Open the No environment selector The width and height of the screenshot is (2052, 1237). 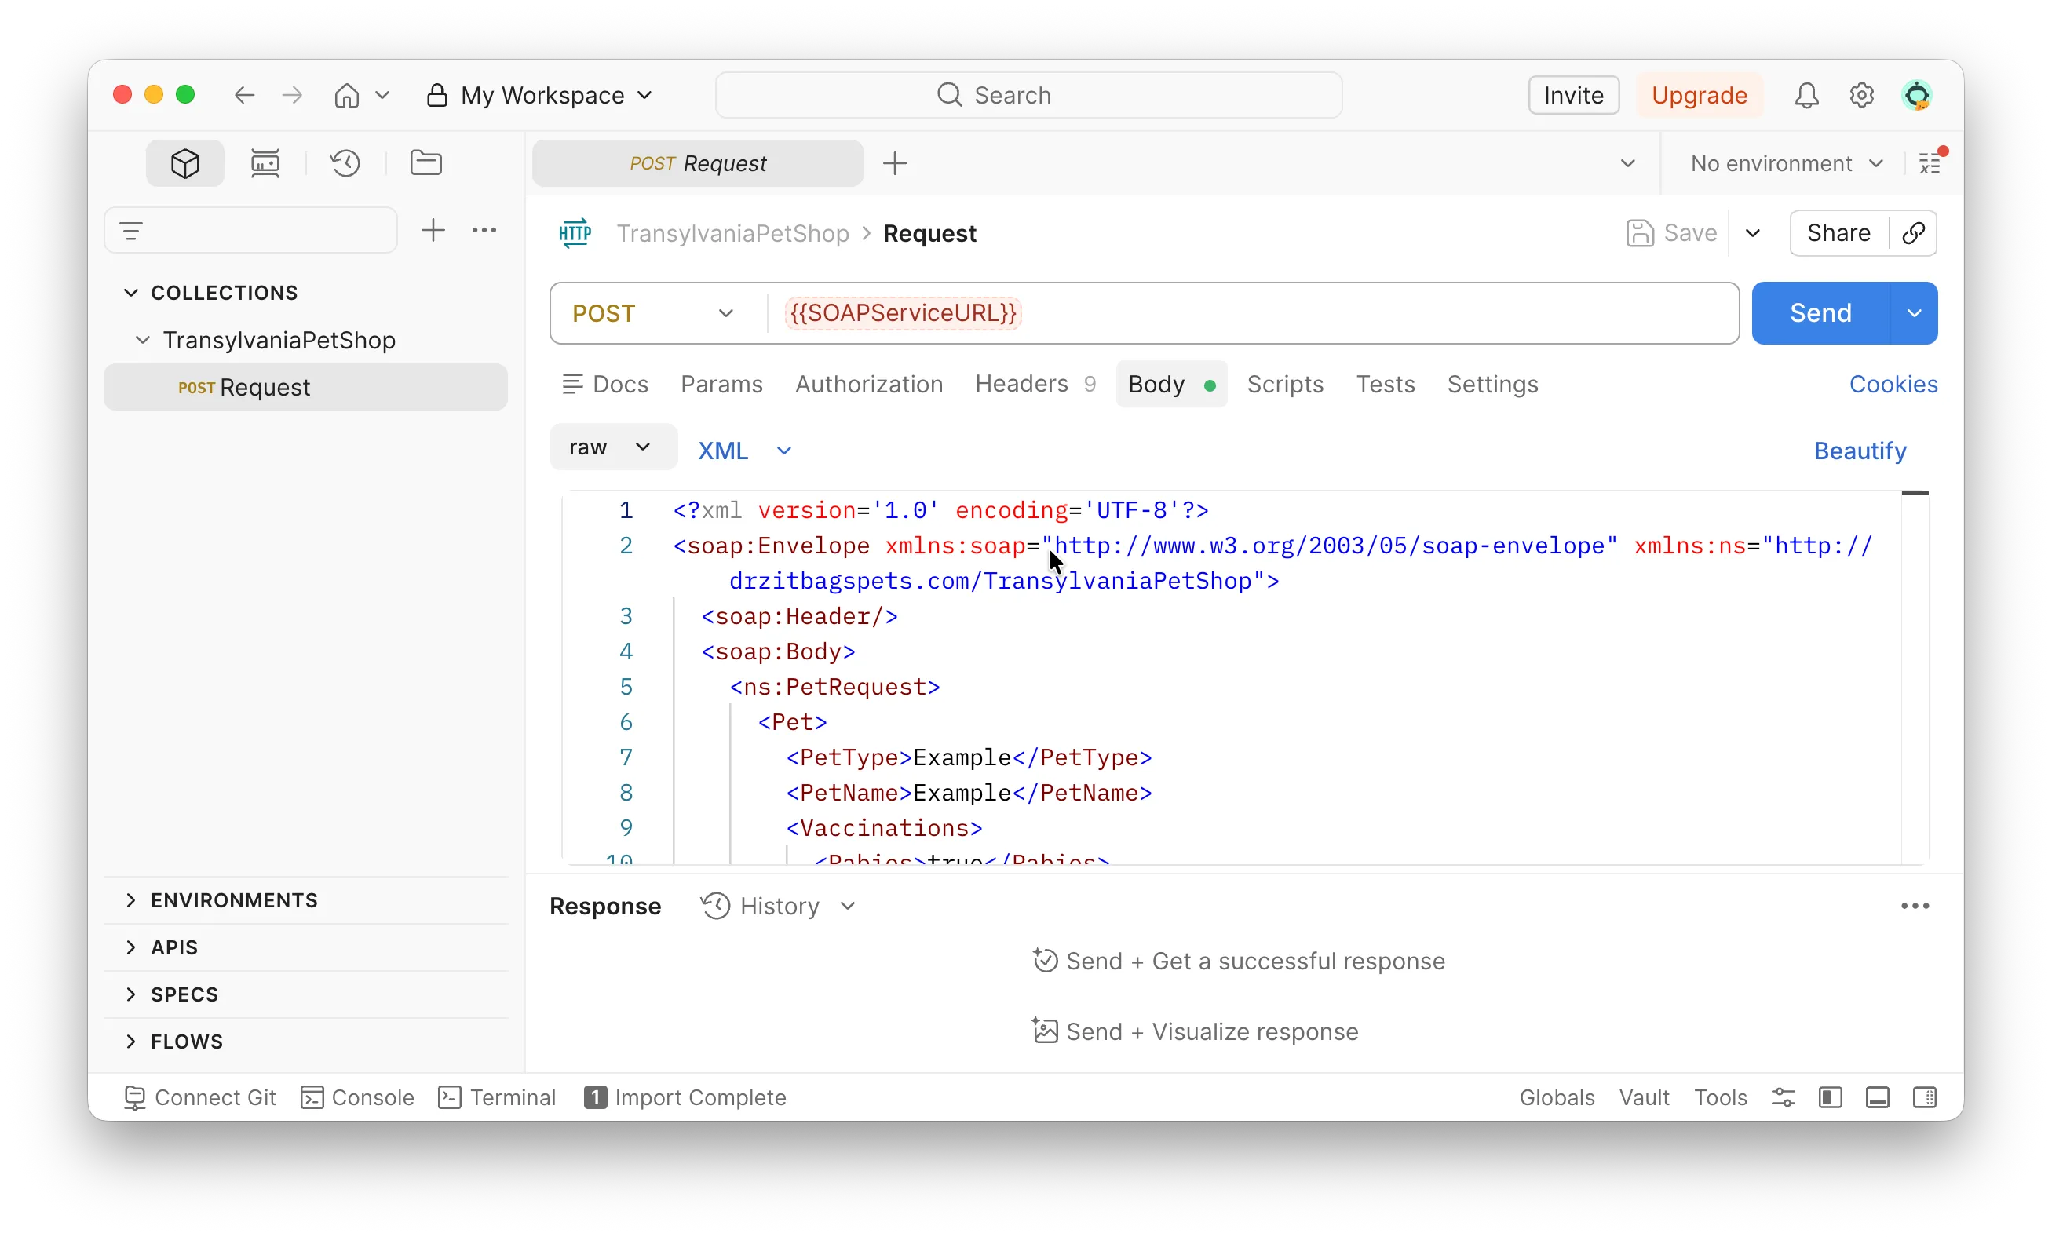(x=1786, y=163)
